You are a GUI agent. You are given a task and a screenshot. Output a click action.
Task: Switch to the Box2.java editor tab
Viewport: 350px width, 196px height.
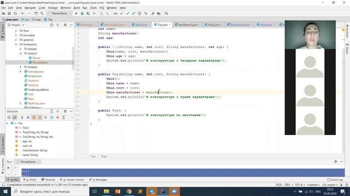pyautogui.click(x=213, y=24)
